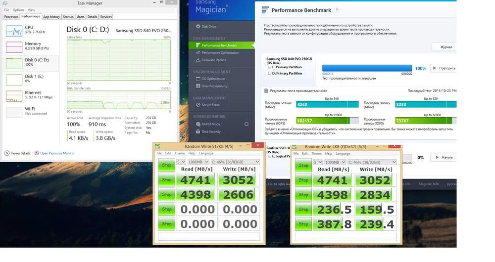Open the View menu in Task Manager
Viewport: 495px width, 262px height.
click(31, 10)
